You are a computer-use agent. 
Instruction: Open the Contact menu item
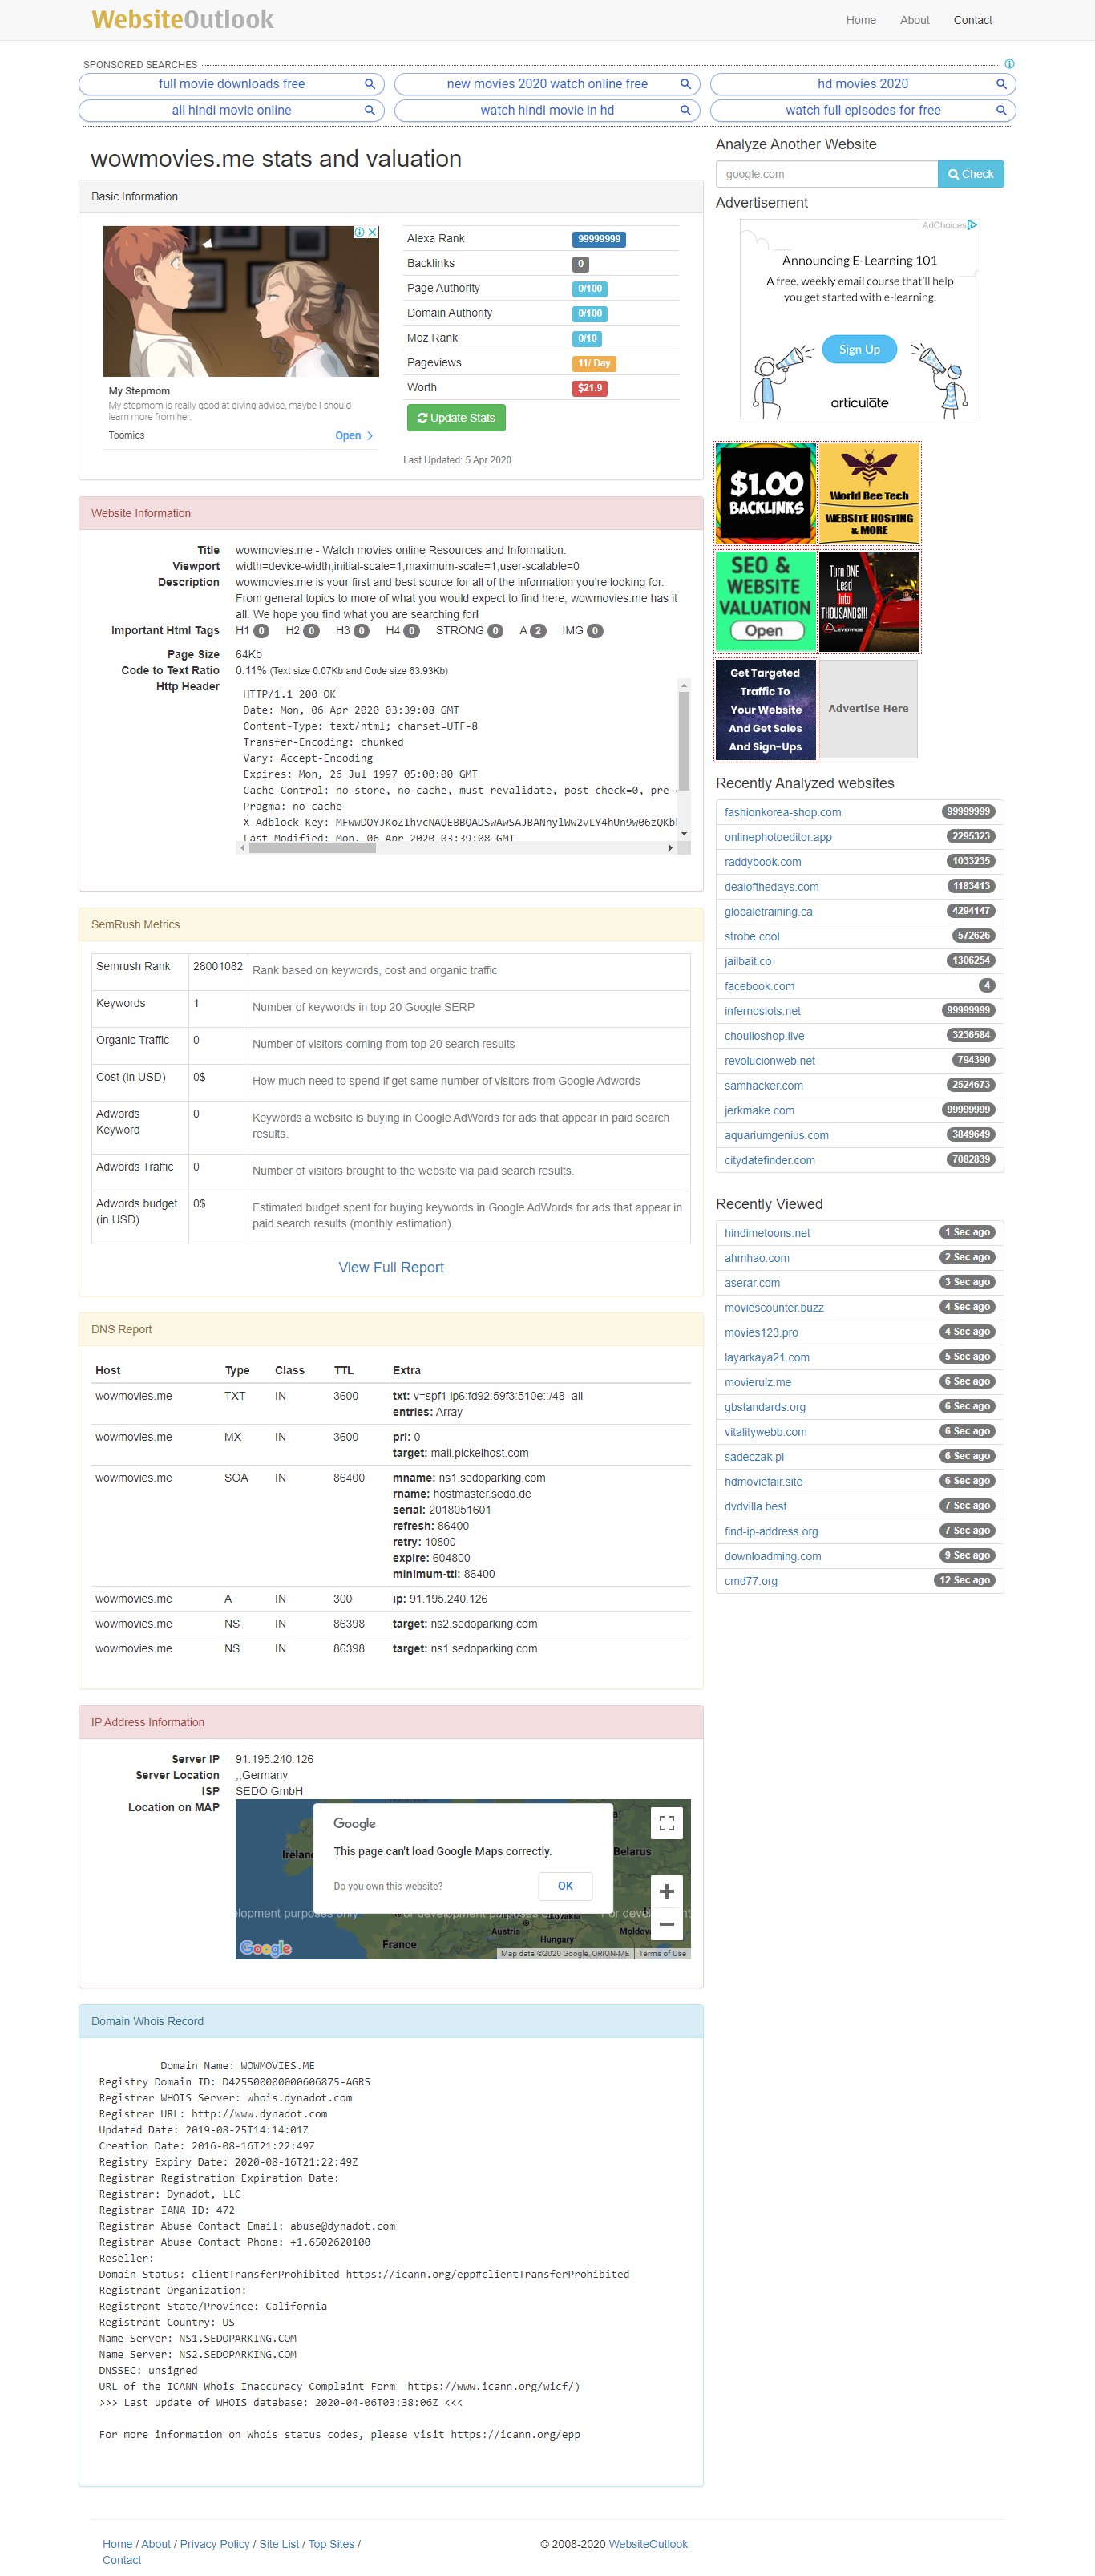pyautogui.click(x=972, y=20)
